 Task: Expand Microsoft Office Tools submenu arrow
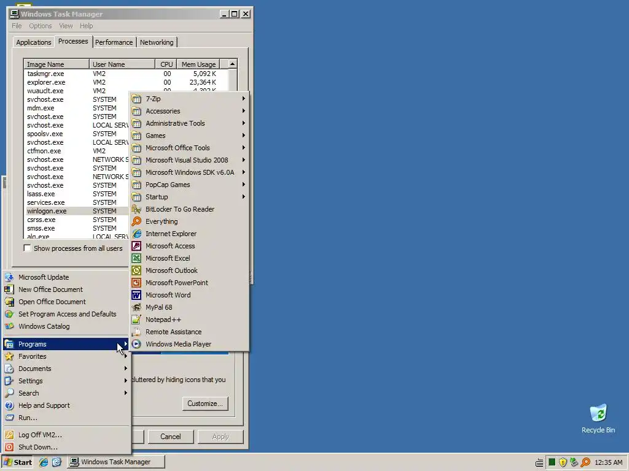(x=243, y=148)
